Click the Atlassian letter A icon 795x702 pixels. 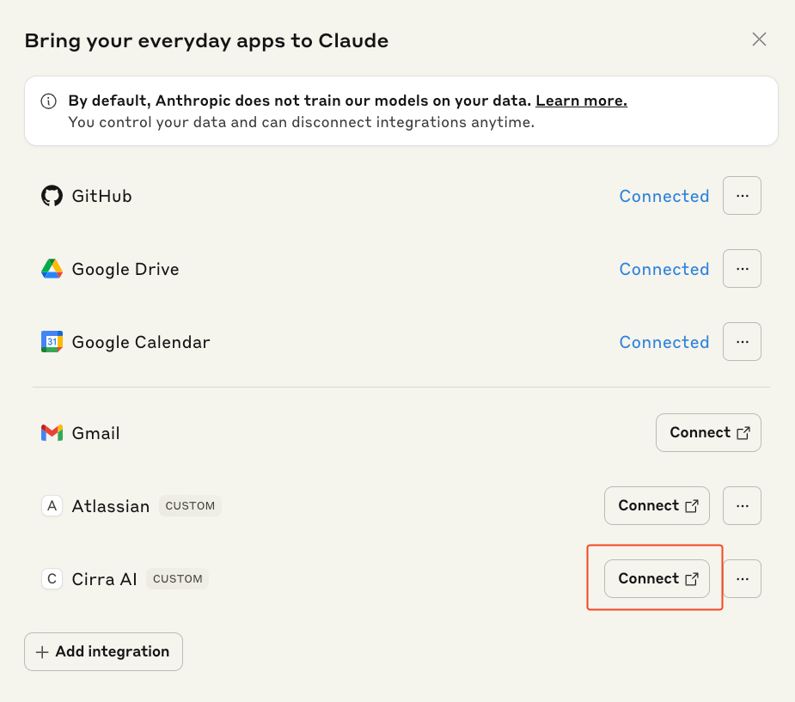coord(52,506)
